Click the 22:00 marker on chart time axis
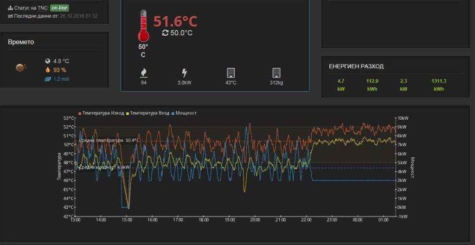 coord(306,220)
